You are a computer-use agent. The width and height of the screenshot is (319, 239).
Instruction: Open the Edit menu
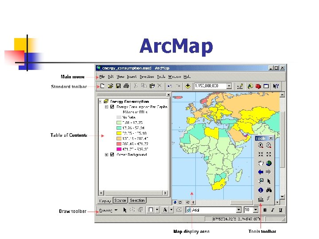[x=110, y=77]
